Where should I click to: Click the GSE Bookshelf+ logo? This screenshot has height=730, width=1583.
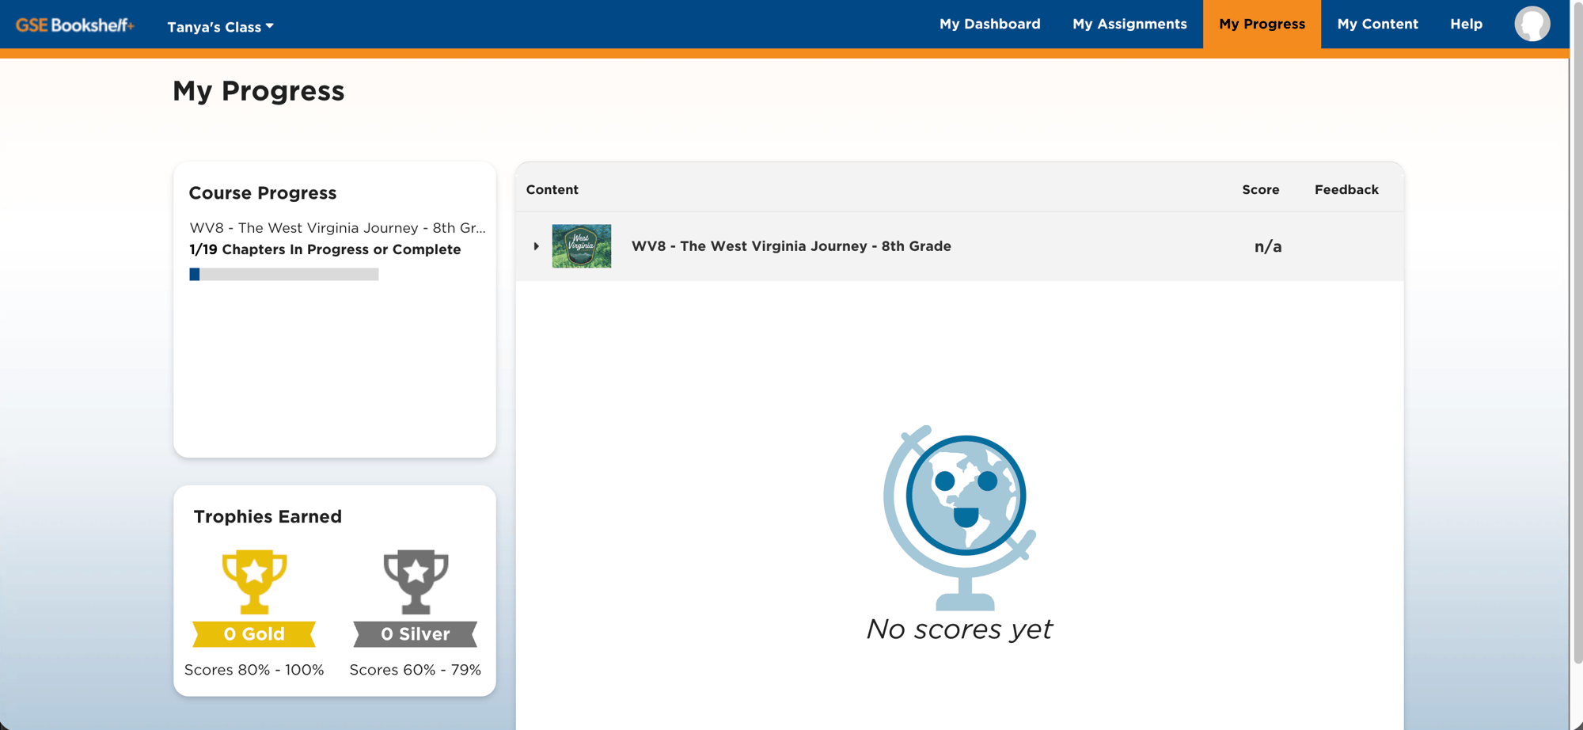(75, 25)
